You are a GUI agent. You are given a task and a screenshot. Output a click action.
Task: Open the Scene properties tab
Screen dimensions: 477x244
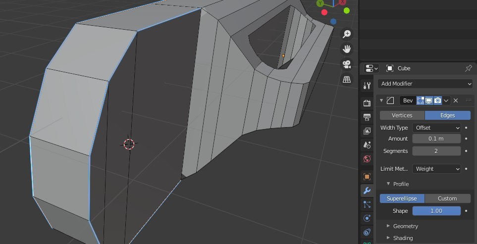point(367,145)
